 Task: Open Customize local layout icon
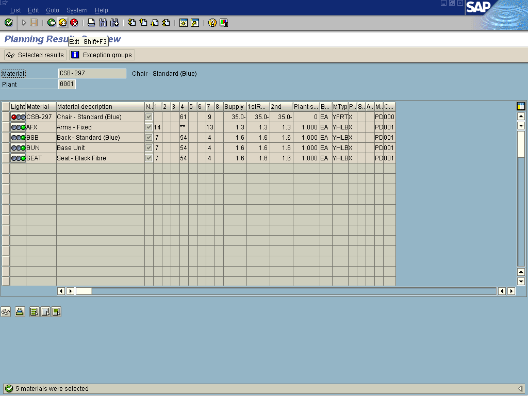pos(224,23)
